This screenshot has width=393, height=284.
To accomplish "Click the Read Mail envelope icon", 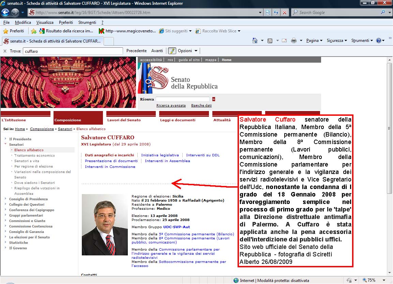I will (284, 41).
